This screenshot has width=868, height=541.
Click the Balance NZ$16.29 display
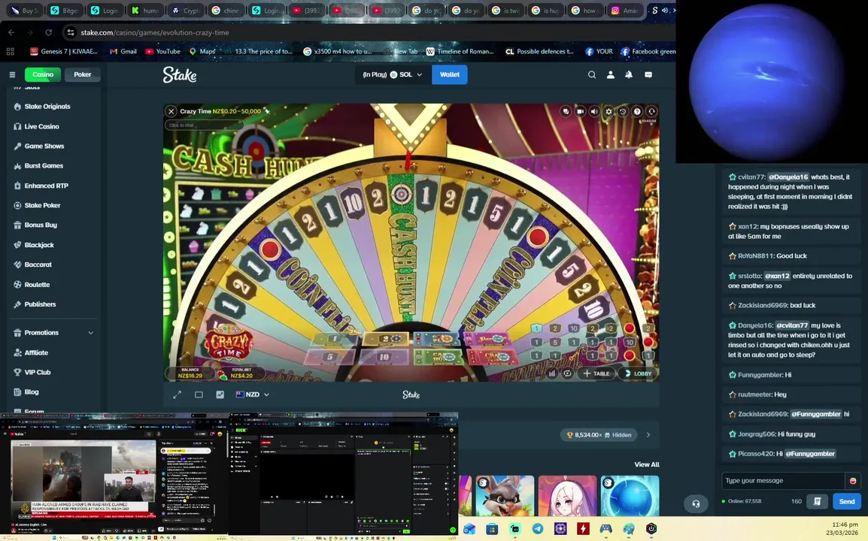coord(190,373)
